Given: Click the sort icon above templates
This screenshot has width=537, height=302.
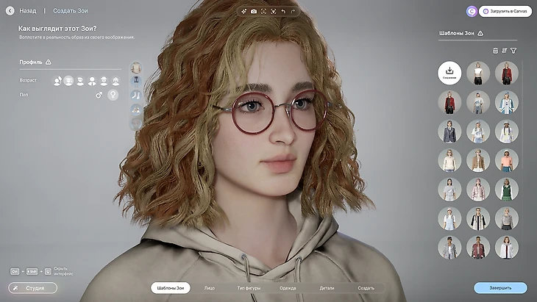Looking at the screenshot, I should point(504,51).
